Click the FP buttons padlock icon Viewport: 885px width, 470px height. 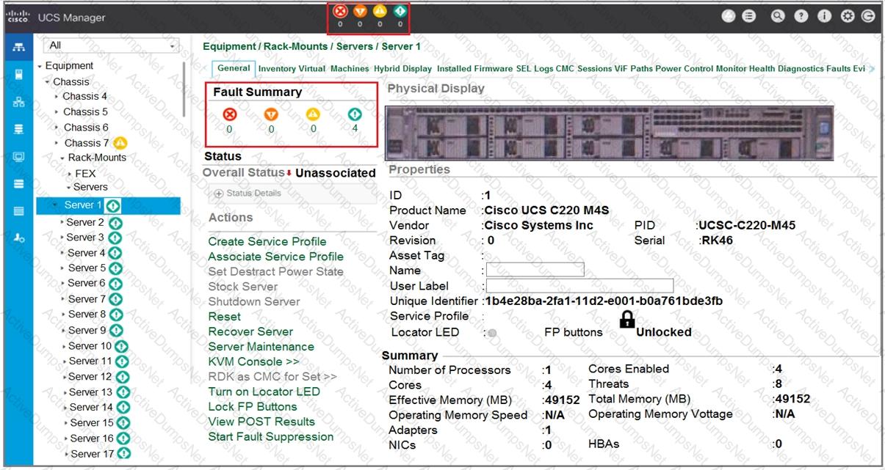pos(627,318)
